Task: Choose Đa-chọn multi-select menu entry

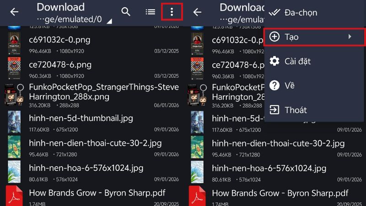Action: [x=314, y=13]
